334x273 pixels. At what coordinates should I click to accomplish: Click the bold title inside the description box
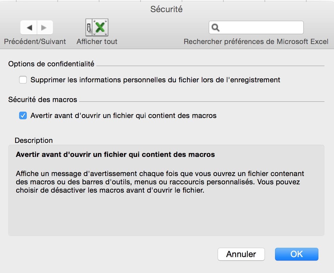pos(115,155)
